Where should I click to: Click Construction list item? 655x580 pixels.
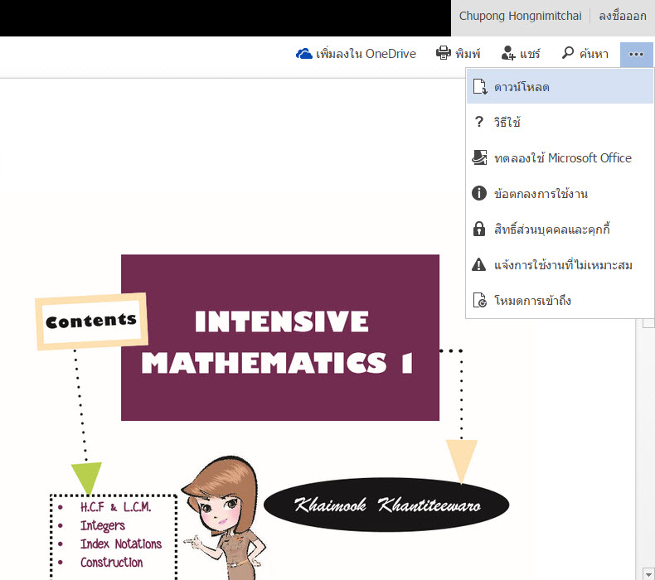click(x=112, y=562)
